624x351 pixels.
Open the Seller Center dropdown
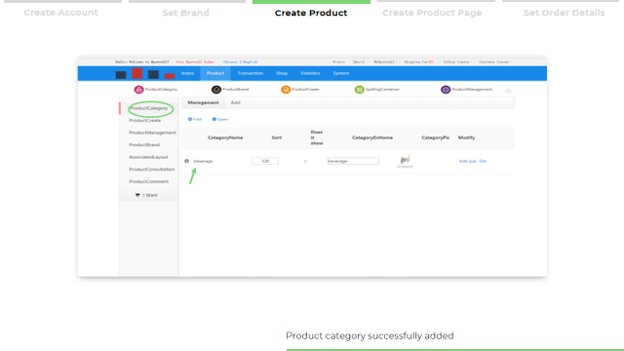[x=457, y=62]
